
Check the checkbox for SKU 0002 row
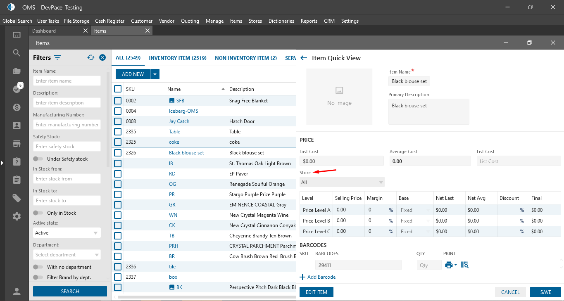[x=118, y=101]
